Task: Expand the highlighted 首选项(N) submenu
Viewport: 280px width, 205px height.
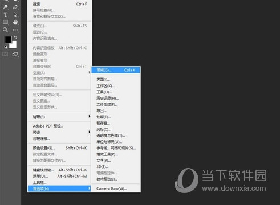Action: [60, 188]
